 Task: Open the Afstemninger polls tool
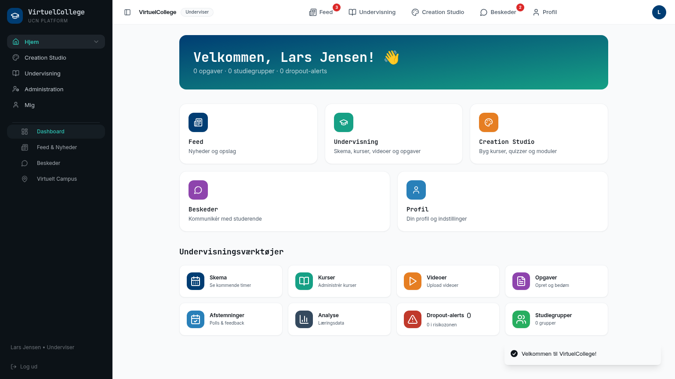click(231, 319)
